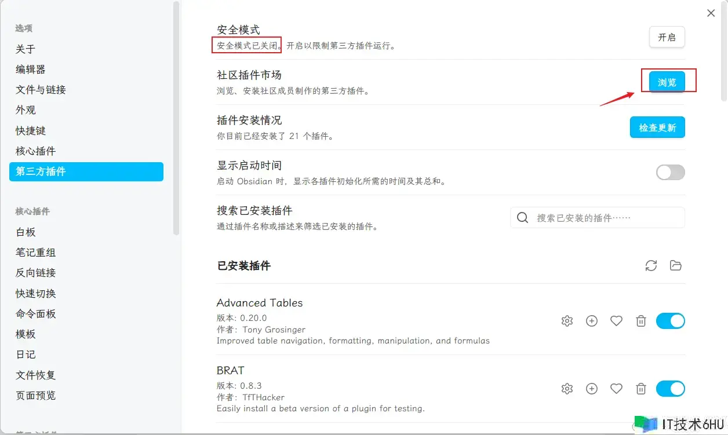Image resolution: width=728 pixels, height=435 pixels.
Task: Click heart icon for BRAT plugin
Action: [x=616, y=389]
